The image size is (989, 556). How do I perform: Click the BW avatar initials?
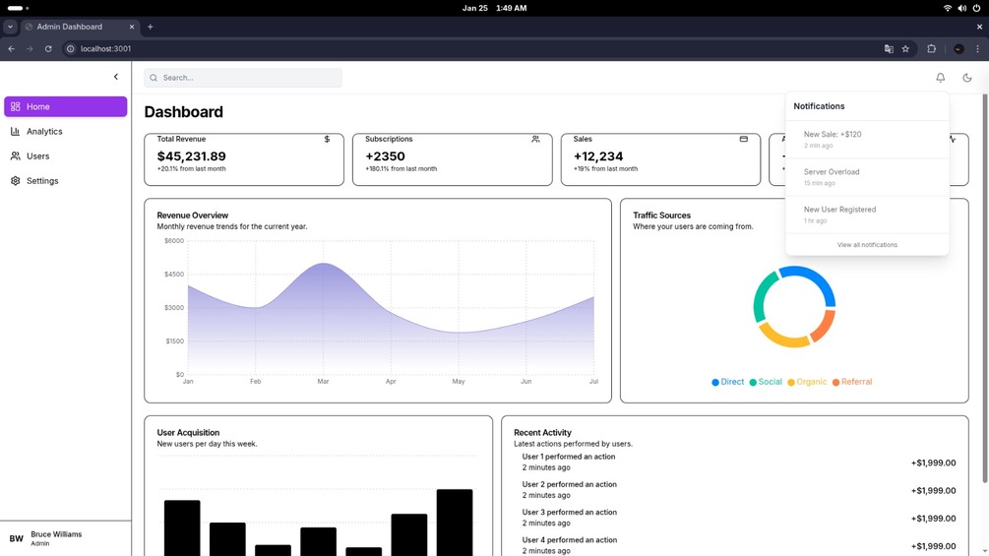(17, 538)
